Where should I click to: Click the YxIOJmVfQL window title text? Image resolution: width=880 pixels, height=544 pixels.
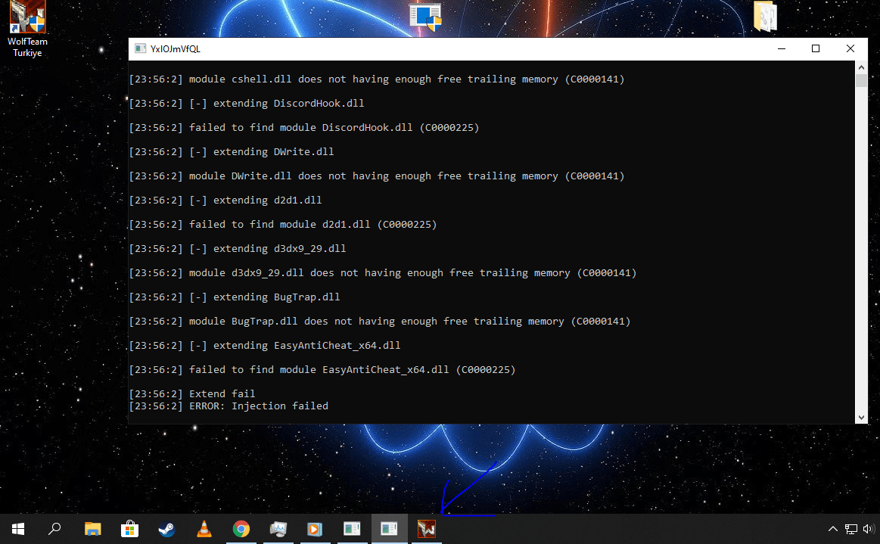[175, 49]
